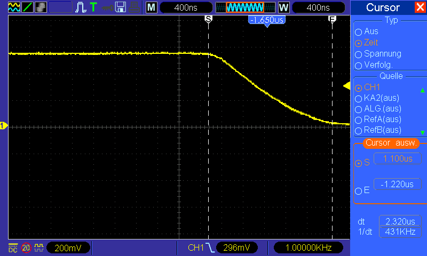This screenshot has height=256, width=427.
Task: Click the Cursor ausw. header button
Action: click(391, 143)
